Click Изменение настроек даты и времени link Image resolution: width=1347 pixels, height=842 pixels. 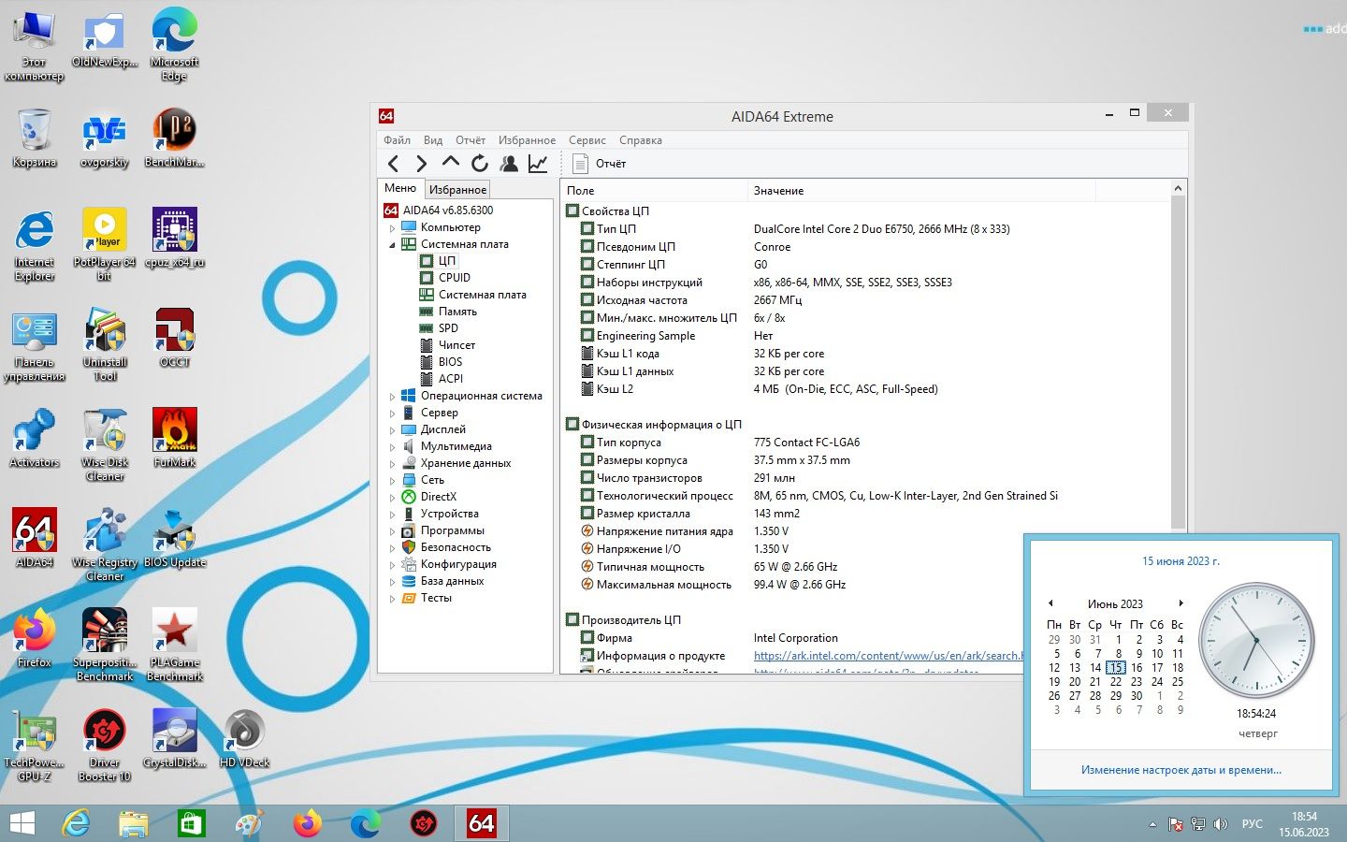pos(1181,770)
